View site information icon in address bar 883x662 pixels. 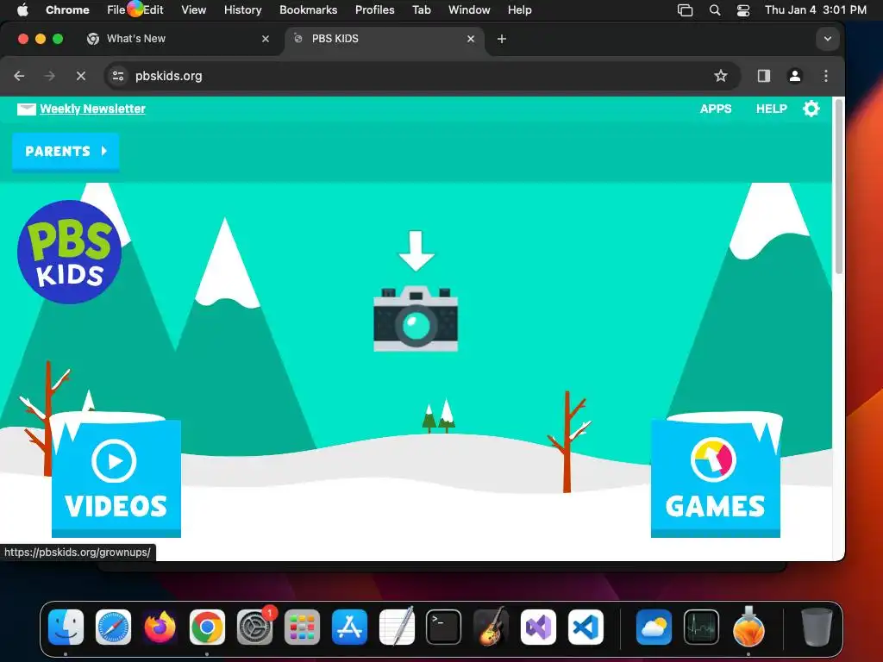click(x=117, y=76)
